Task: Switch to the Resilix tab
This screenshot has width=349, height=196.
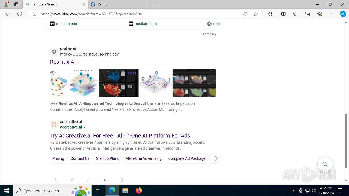Action: 121,4
